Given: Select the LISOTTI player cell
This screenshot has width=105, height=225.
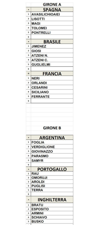Looking at the screenshot, I should pyautogui.click(x=52, y=19).
